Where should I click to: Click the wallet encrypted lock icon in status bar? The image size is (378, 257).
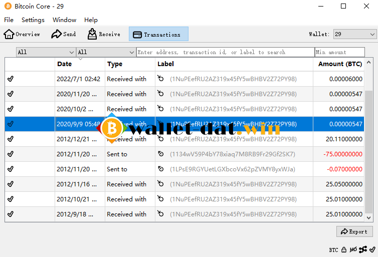pyautogui.click(x=344, y=250)
